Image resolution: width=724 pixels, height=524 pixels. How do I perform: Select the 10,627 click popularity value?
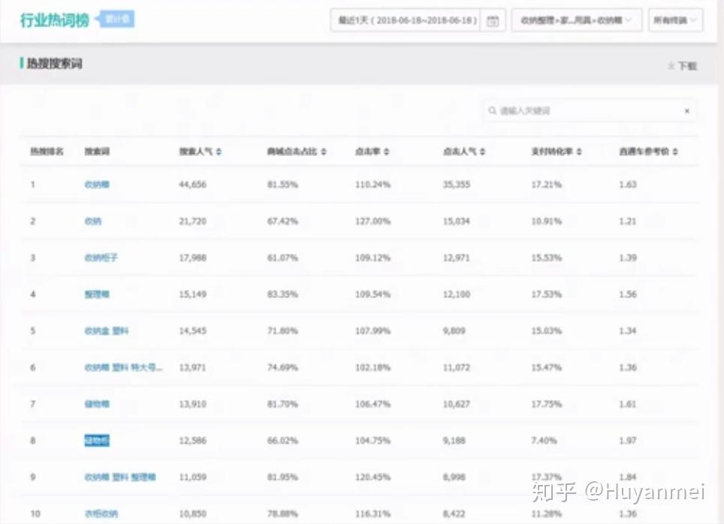pos(457,404)
